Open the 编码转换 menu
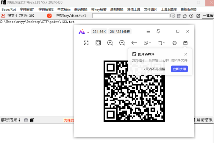 81,10
